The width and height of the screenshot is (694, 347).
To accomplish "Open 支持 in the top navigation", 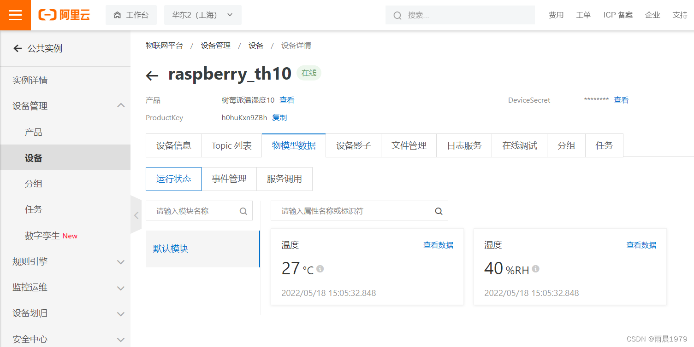I will pos(680,15).
